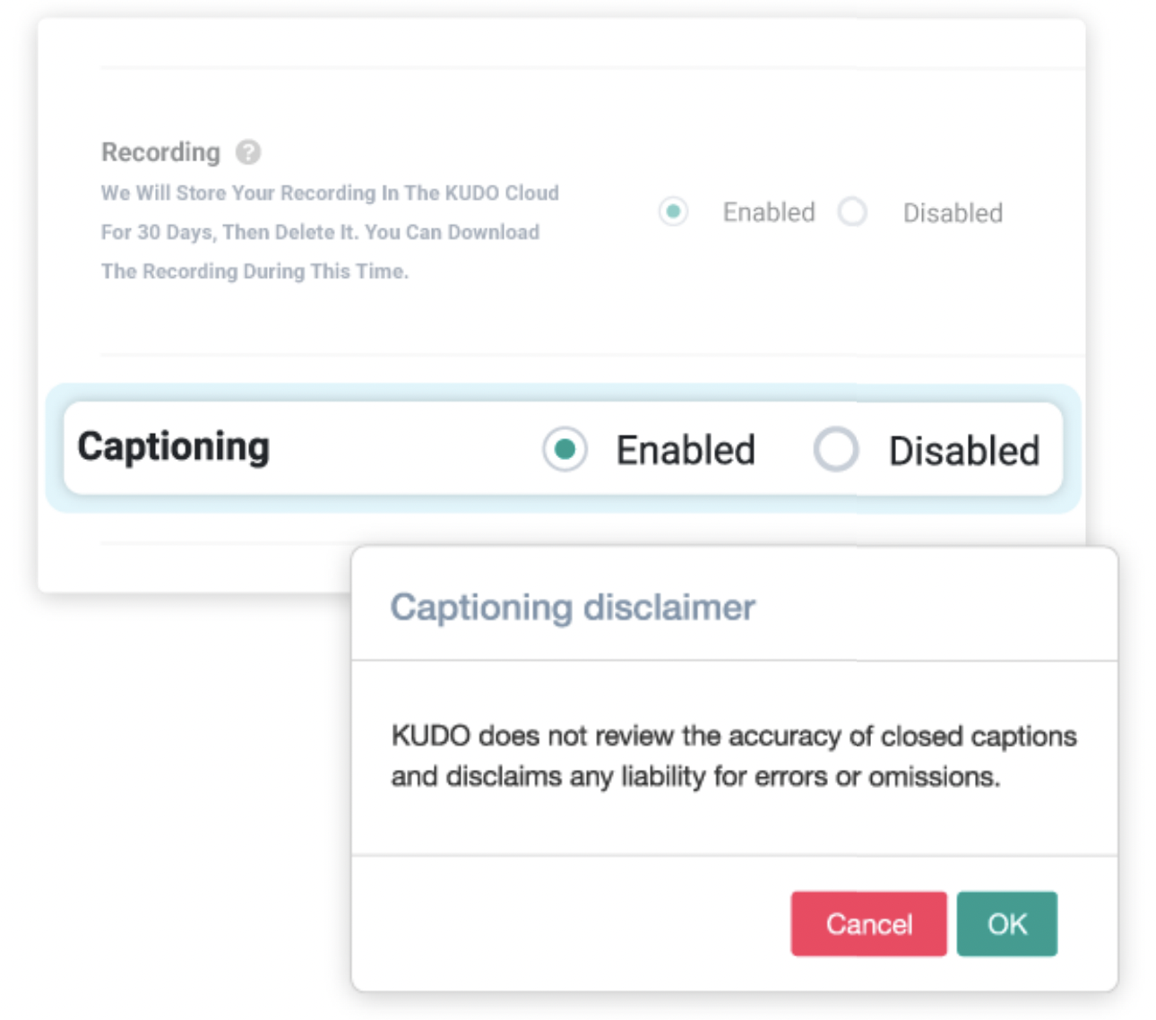Click the Cancel button in disclaimer dialog

pyautogui.click(x=868, y=923)
